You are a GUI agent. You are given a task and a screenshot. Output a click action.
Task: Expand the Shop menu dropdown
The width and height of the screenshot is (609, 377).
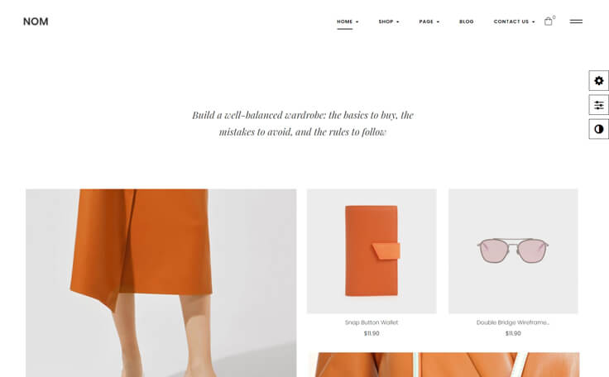(x=389, y=21)
